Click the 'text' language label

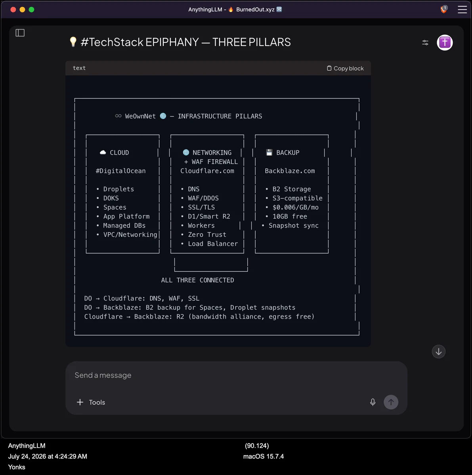pos(79,68)
